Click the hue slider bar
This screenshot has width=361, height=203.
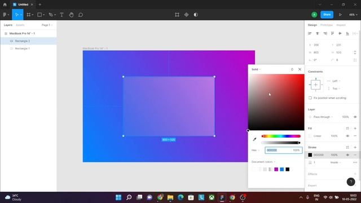tap(281, 136)
